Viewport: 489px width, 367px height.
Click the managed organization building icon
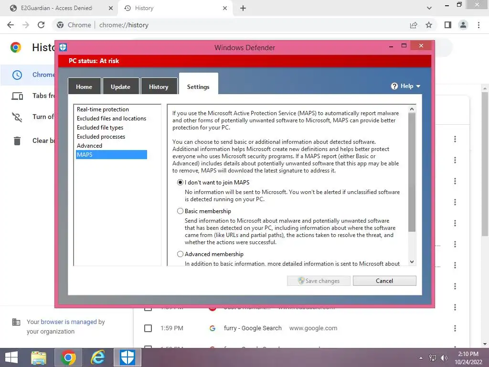(x=16, y=322)
